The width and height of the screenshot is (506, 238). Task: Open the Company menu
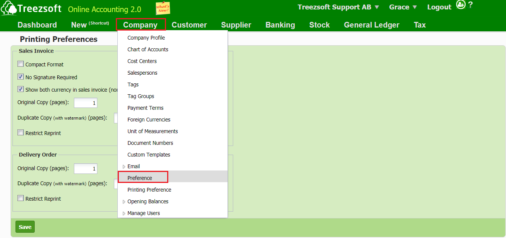pyautogui.click(x=140, y=25)
